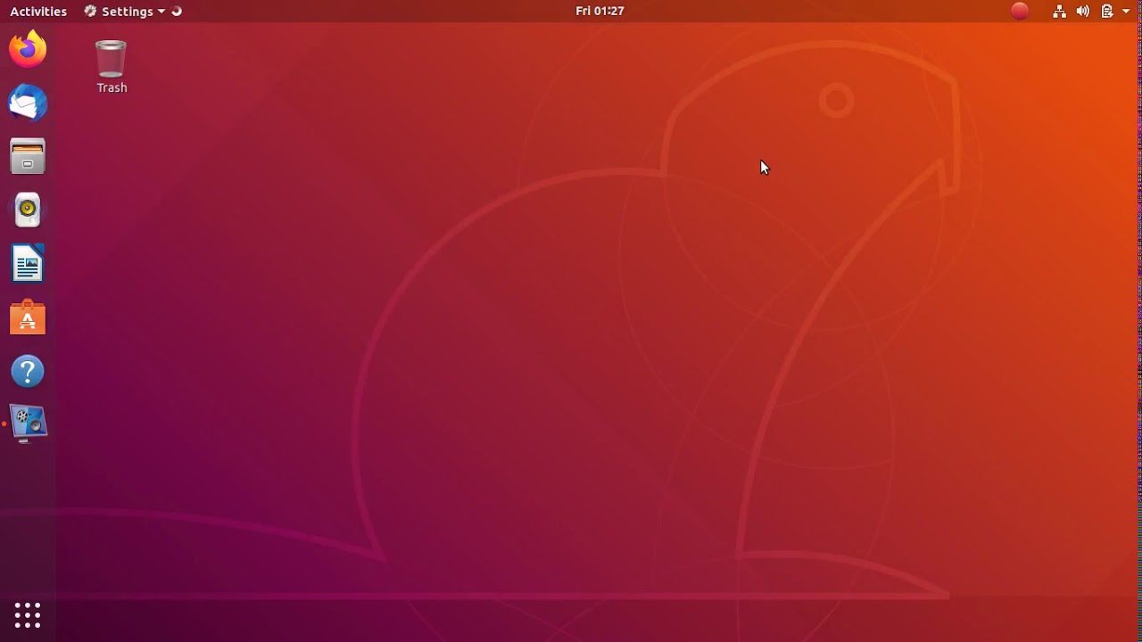Select the running screen recorder dock icon

(x=28, y=424)
